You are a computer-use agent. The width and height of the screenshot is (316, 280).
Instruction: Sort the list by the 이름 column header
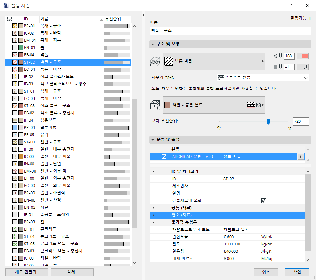tap(72, 19)
